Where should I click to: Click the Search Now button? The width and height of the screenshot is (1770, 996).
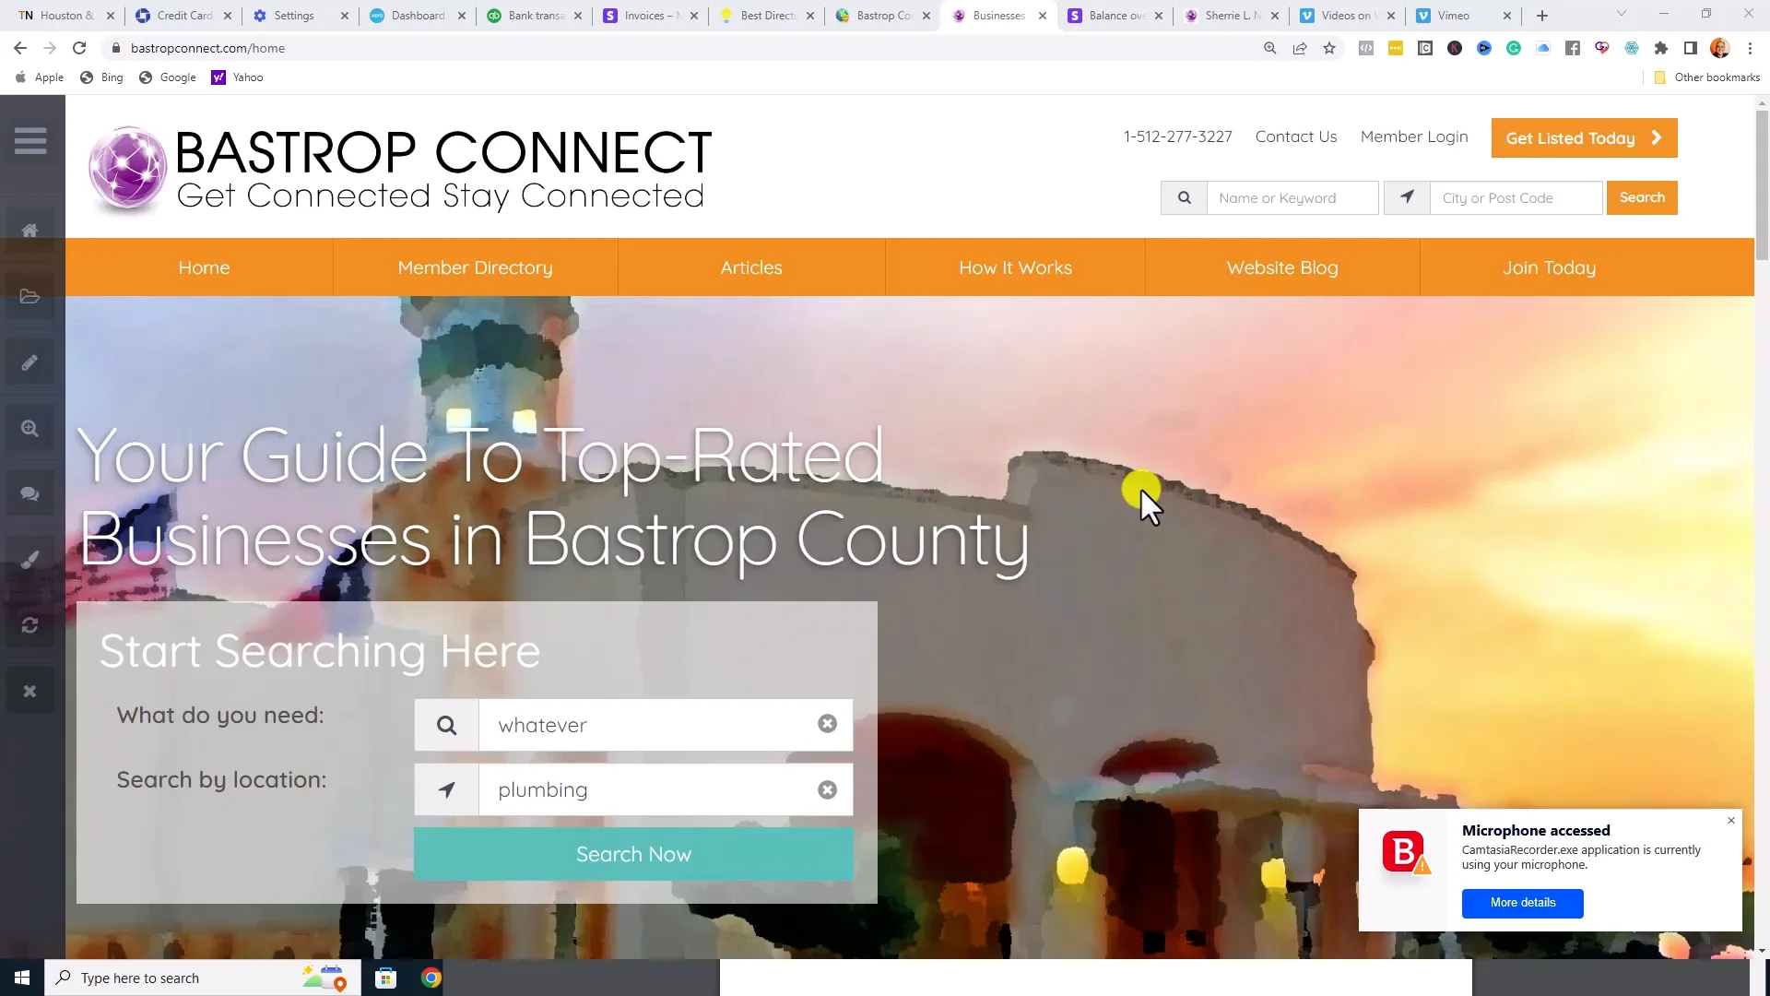(633, 854)
